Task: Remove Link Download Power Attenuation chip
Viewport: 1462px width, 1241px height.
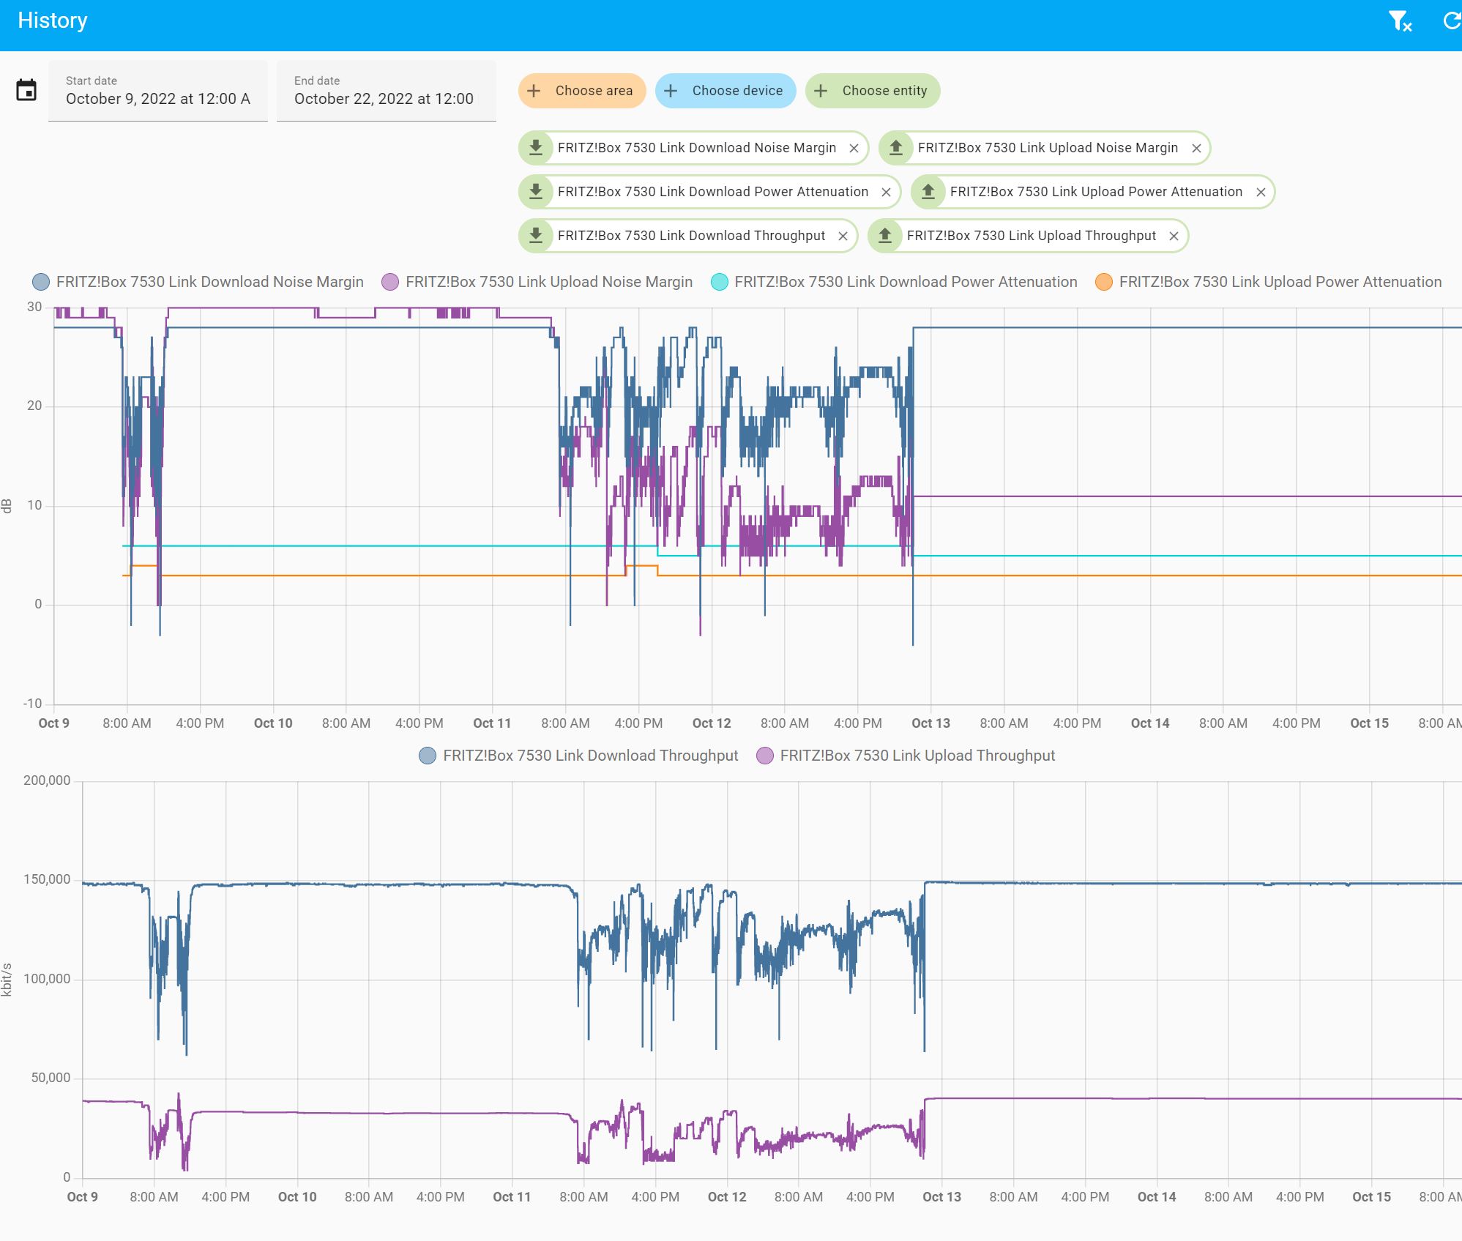Action: (x=886, y=193)
